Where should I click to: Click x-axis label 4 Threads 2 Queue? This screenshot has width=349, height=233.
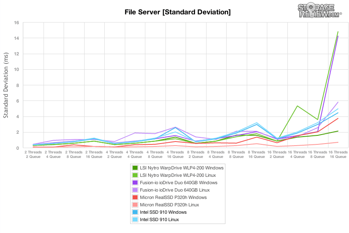pyautogui.click(x=115, y=155)
